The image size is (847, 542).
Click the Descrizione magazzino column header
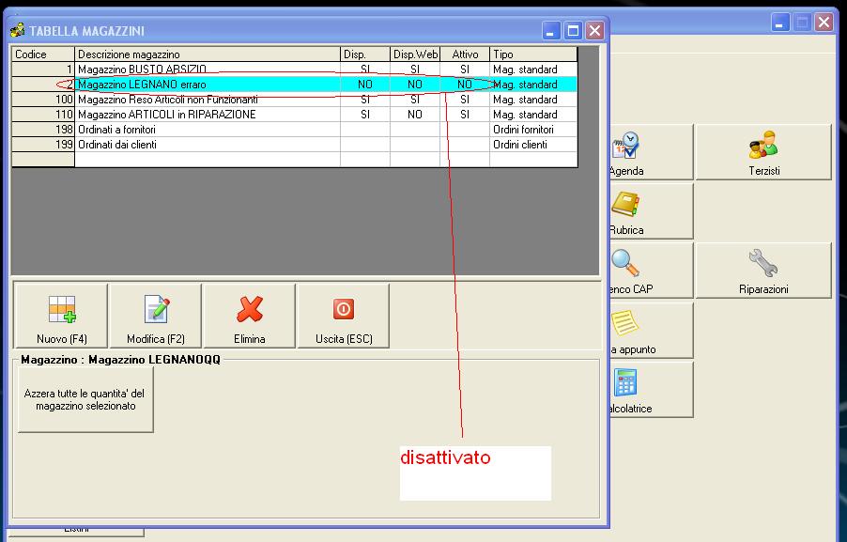pos(208,54)
